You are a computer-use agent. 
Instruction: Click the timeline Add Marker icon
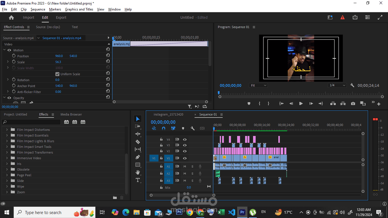tap(183, 128)
